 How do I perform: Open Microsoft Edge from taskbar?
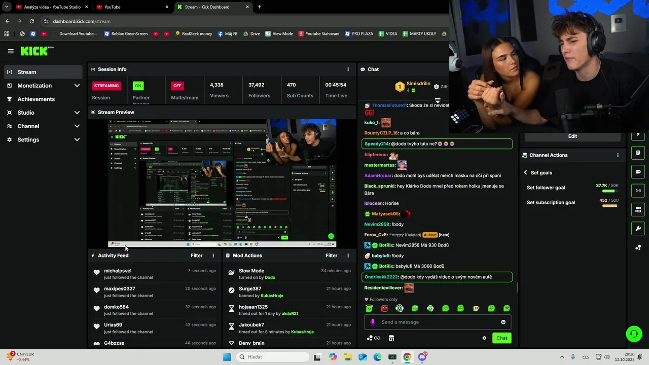coord(377,357)
